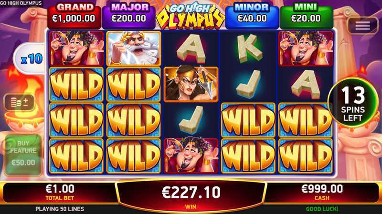Open the coin stack bet adjuster
382x214 pixels.
pyautogui.click(x=20, y=102)
